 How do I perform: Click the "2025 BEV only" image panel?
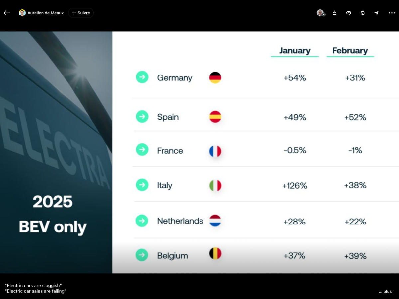(x=53, y=215)
